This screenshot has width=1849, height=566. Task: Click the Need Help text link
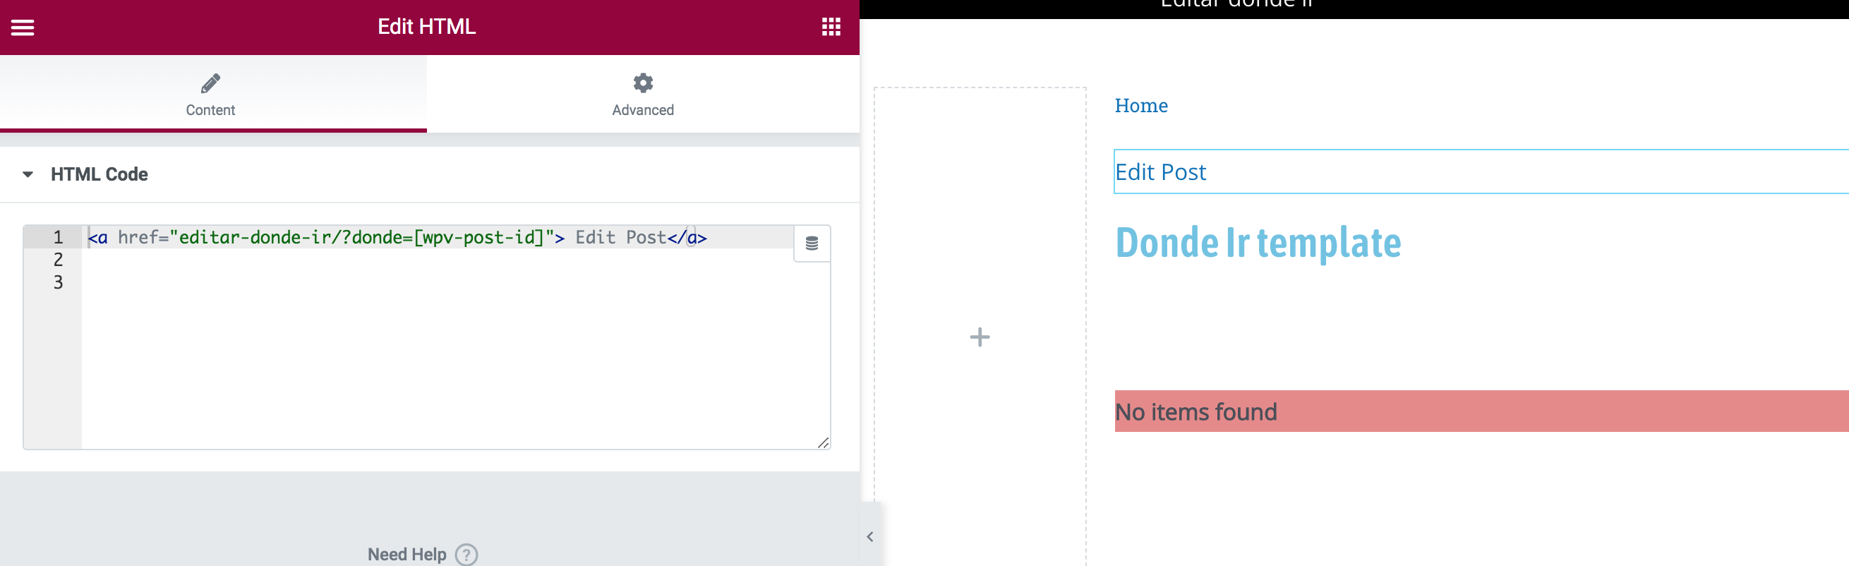click(406, 555)
